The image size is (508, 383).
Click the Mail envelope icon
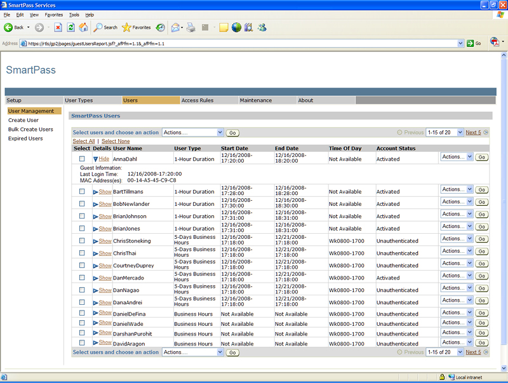175,27
